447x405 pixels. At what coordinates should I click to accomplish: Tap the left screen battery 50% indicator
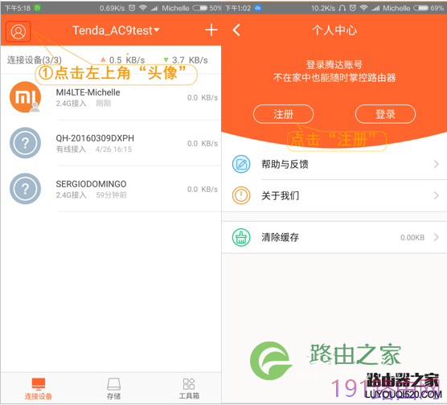207,8
